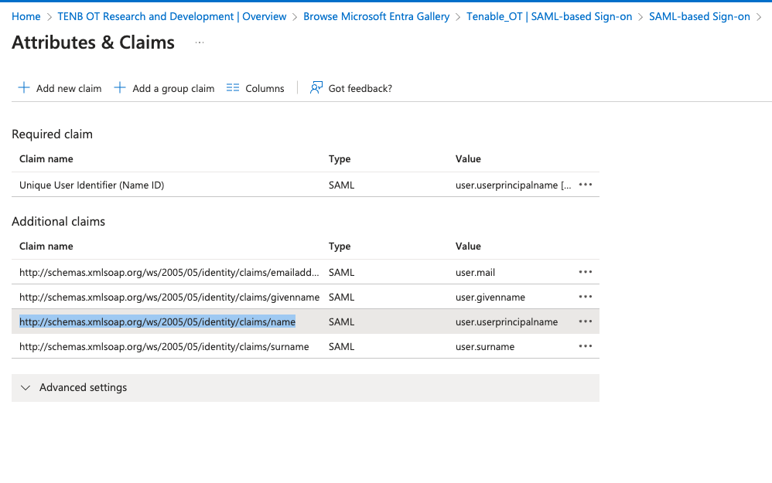Navigate to Browse Microsoft Entra Gallery breadcrumb
Screen dimensions: 772x483
[376, 16]
